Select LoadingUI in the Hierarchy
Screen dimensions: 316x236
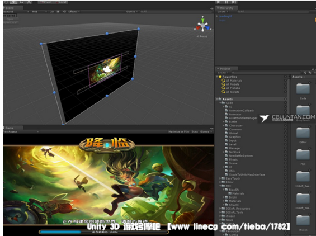click(225, 16)
